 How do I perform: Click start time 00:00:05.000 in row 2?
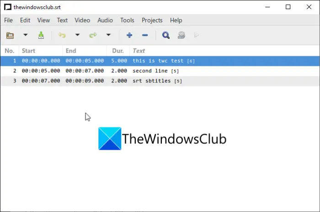click(x=41, y=71)
